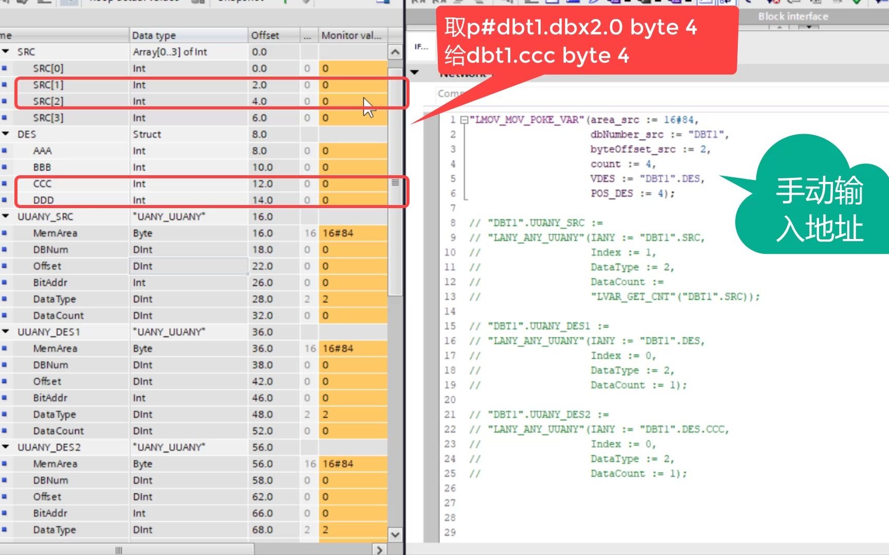This screenshot has width=889, height=555.
Task: Click the table vertical scrollbar thumb
Action: (x=395, y=182)
